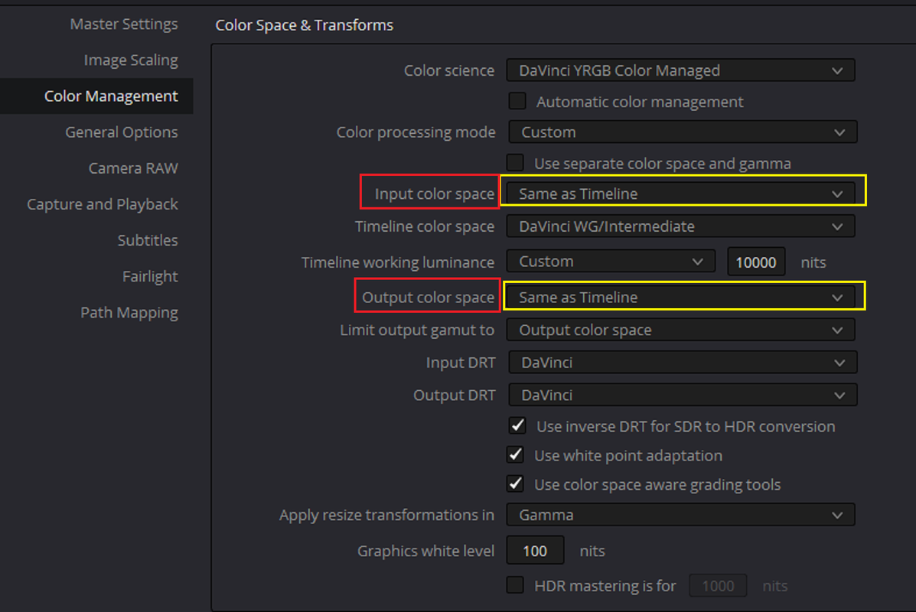Uncheck Use inverse DRT for SDR to HDR
Viewport: 916px width, 612px height.
click(517, 425)
